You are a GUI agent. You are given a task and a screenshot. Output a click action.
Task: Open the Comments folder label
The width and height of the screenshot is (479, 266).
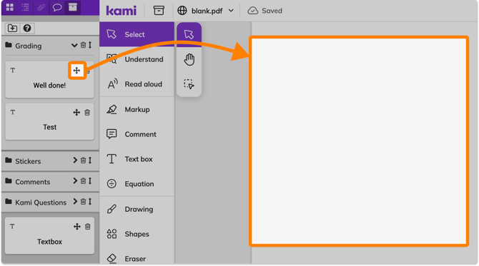coord(33,182)
